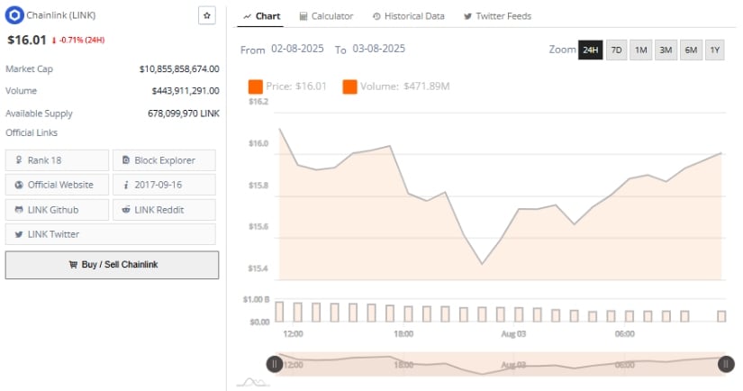Click the Twitter bird icon in LINK Twitter
Viewport: 743px width, 391px height.
tap(19, 234)
